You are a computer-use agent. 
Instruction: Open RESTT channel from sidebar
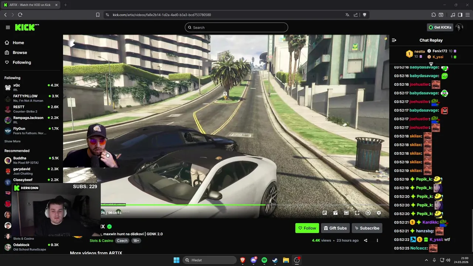click(x=31, y=109)
